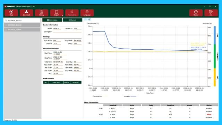Viewport: 222px width, 125px height.
Task: Click the TEMP ≥ 40.0°C threshold cell
Action: [x=112, y=108]
